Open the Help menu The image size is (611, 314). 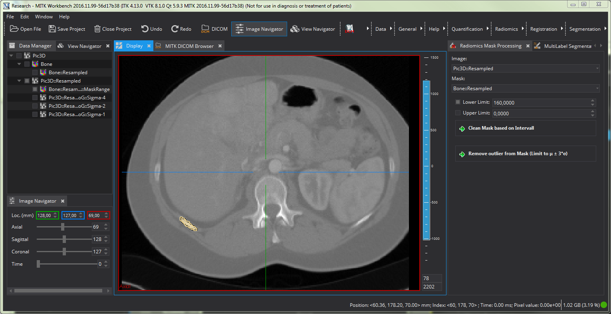64,17
